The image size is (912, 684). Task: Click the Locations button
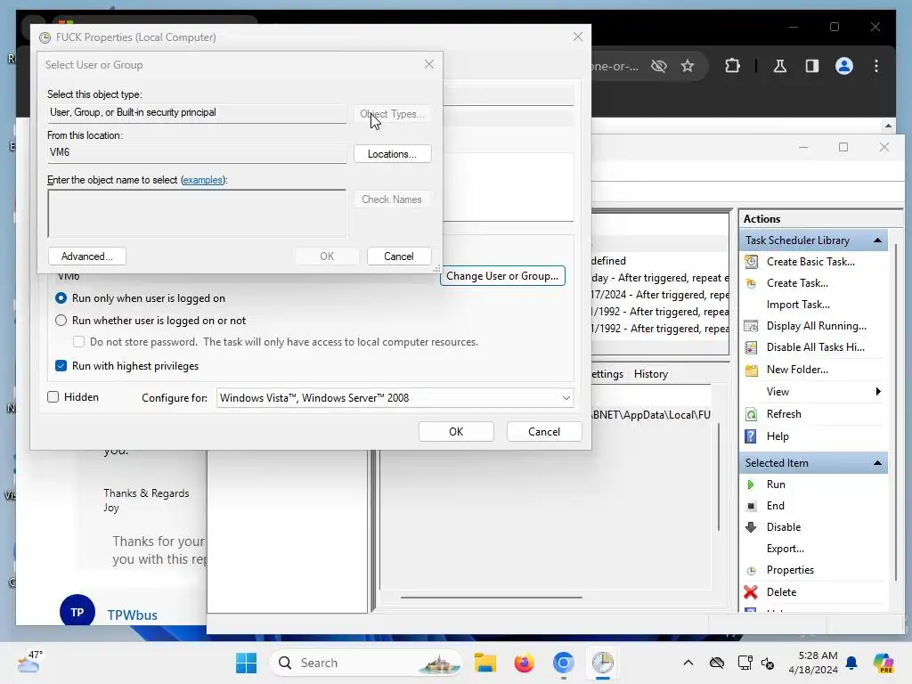pos(392,154)
